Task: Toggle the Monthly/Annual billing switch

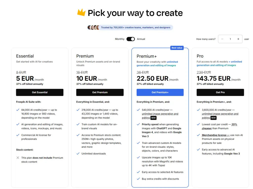Action: (x=131, y=39)
